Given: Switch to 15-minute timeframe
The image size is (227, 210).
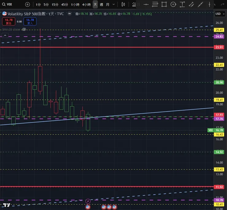Looking at the screenshot, I should pos(55,4).
